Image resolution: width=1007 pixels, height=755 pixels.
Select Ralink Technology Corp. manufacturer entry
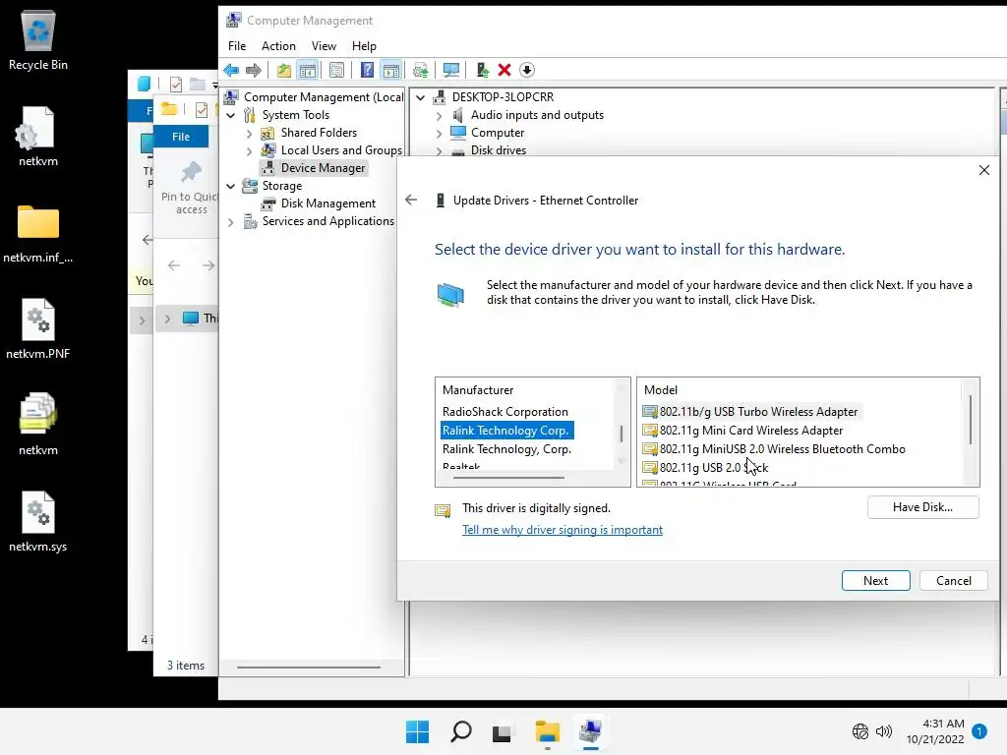point(505,431)
